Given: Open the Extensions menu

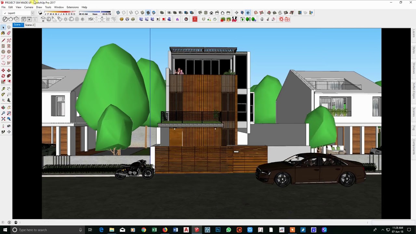Looking at the screenshot, I should coord(72,7).
